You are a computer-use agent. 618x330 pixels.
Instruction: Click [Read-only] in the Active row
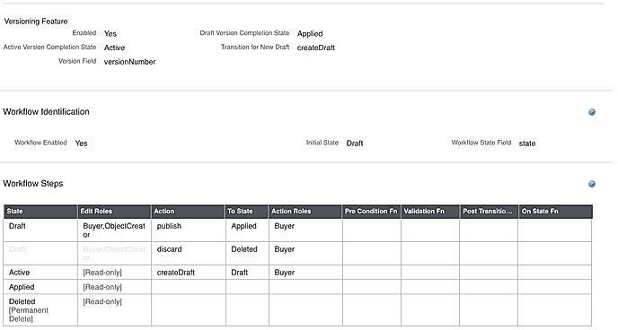click(102, 273)
